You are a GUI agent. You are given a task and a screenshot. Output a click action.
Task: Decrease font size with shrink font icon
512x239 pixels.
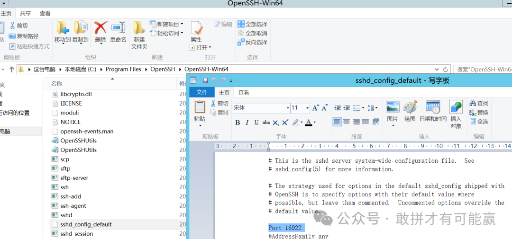point(325,108)
